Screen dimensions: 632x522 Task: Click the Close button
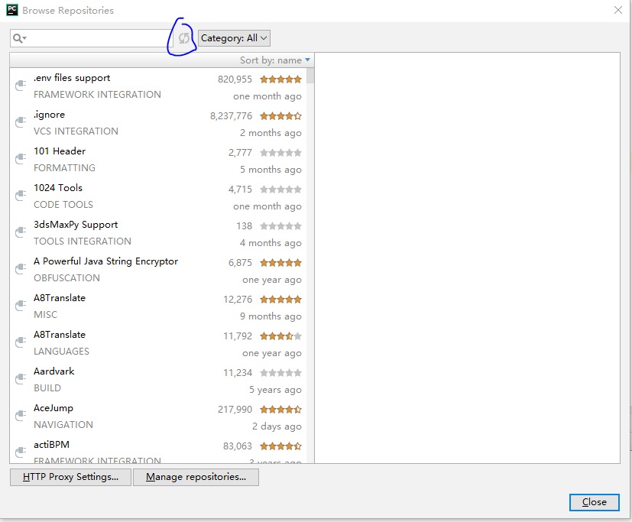pyautogui.click(x=594, y=502)
